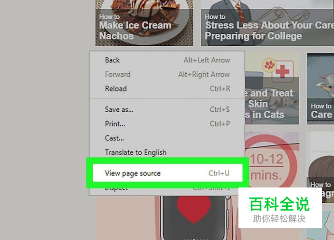Click the red cross first-aid icon
The image size is (334, 240).
pos(282,71)
